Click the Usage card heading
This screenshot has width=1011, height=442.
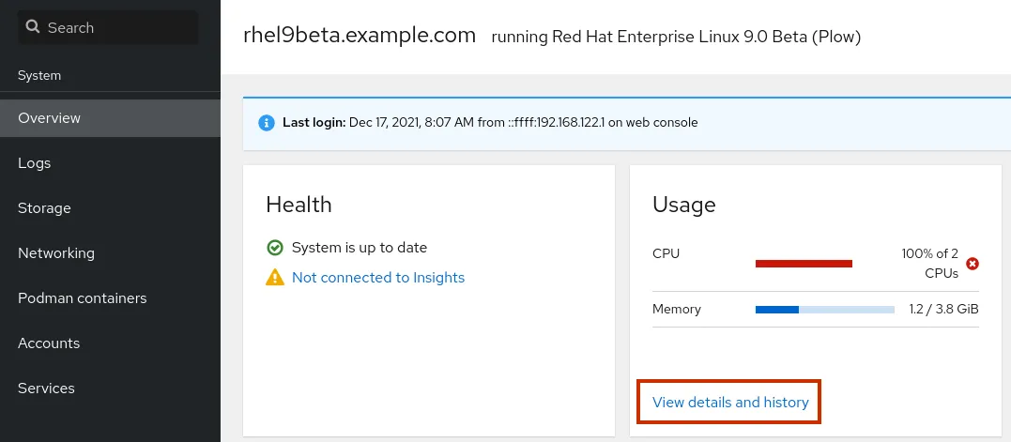tap(684, 205)
